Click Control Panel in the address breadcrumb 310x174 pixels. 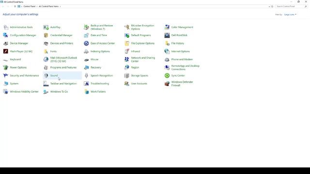tap(29, 6)
